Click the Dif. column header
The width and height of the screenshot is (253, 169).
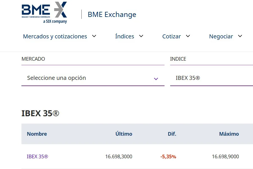click(172, 134)
